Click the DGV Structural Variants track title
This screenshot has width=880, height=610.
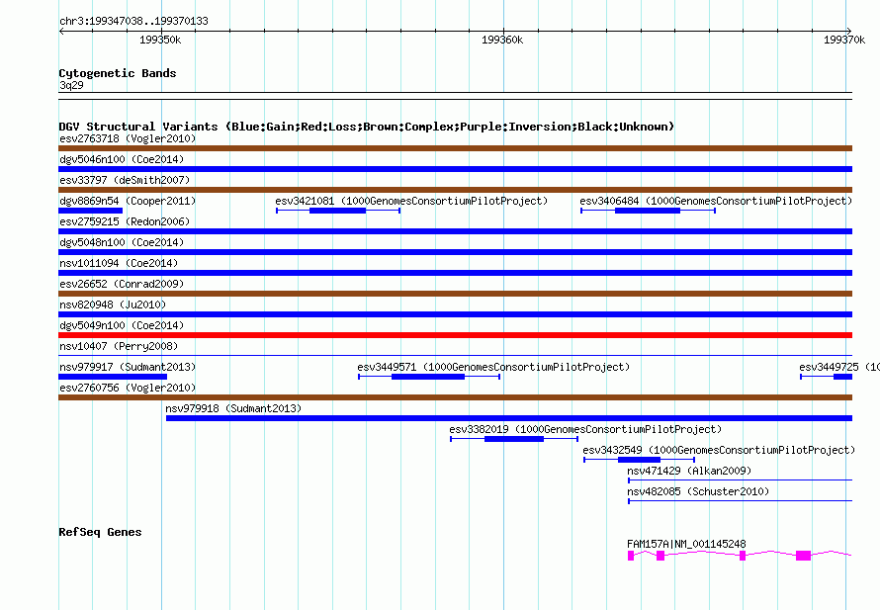point(366,127)
